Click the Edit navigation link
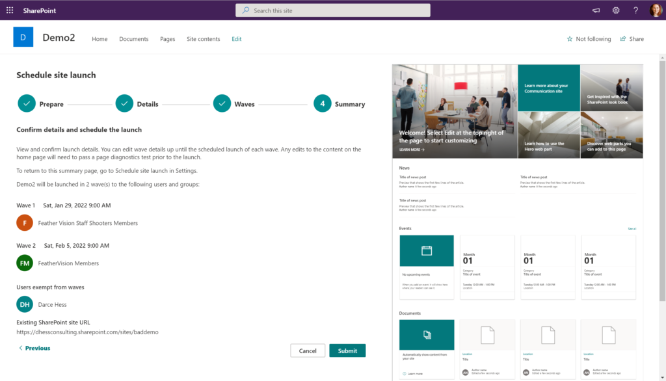 [x=237, y=38]
